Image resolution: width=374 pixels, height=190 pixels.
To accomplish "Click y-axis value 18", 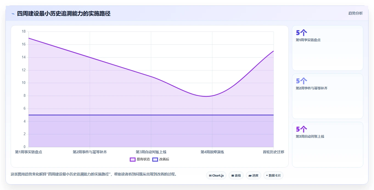I will pyautogui.click(x=24, y=32).
